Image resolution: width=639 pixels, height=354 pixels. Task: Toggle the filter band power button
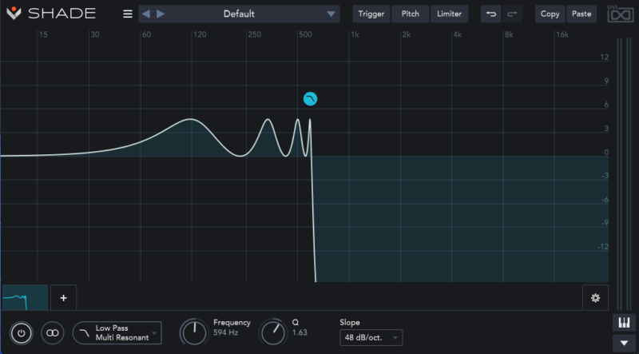(22, 332)
